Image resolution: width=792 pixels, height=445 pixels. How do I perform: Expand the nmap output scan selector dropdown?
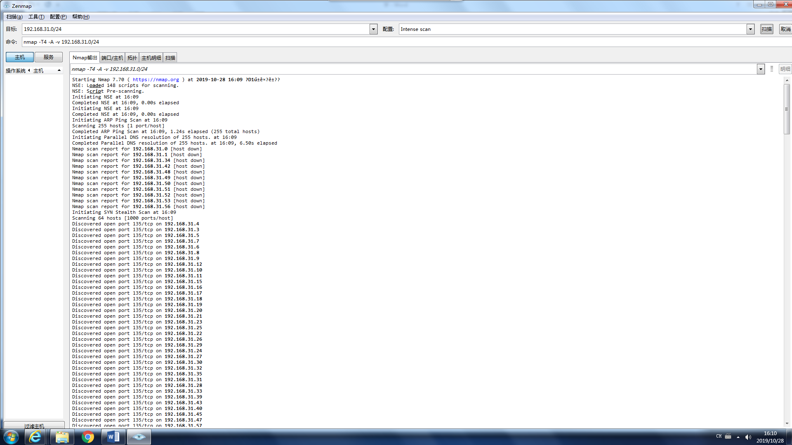[x=761, y=69]
